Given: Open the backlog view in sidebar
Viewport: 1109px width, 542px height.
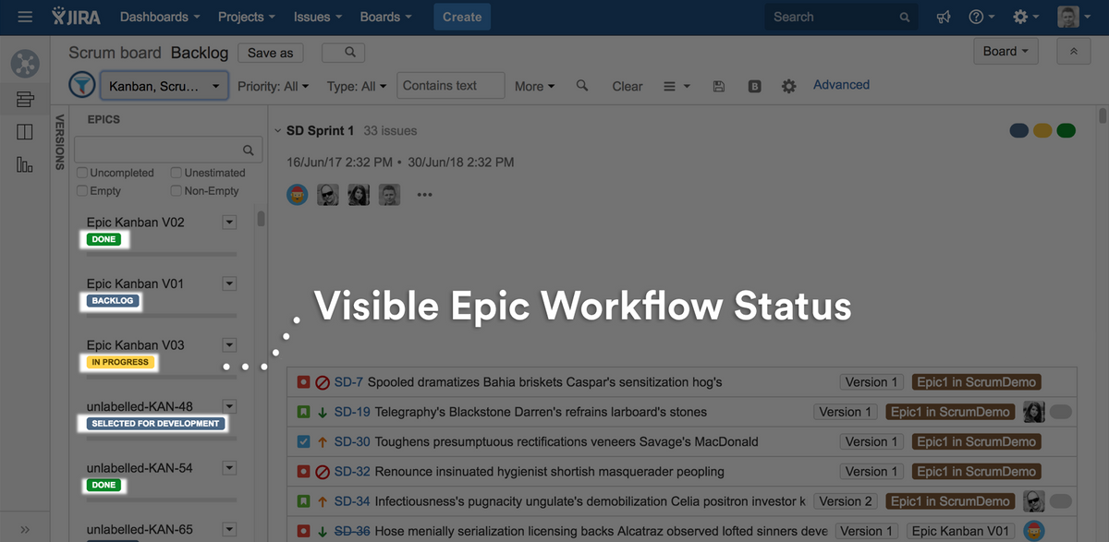Looking at the screenshot, I should pyautogui.click(x=25, y=99).
